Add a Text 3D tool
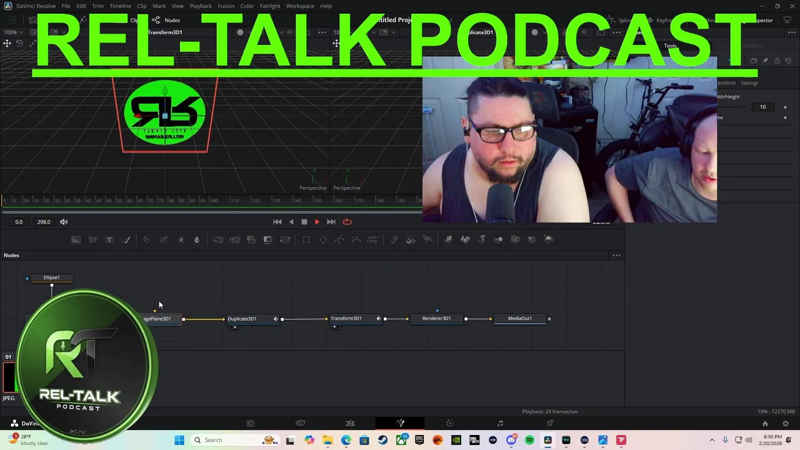 [482, 239]
